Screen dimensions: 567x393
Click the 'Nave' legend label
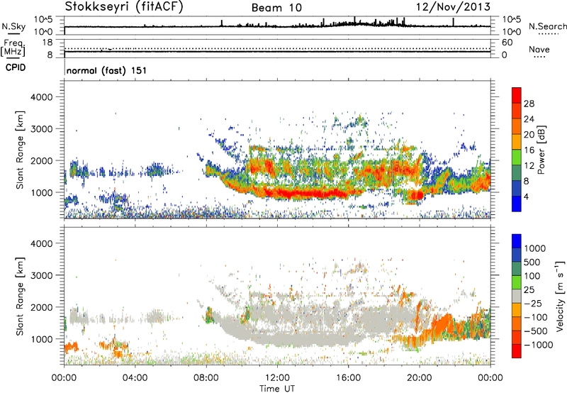pos(539,49)
